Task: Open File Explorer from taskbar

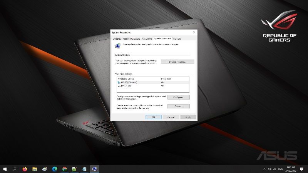Action: [x=35, y=169]
